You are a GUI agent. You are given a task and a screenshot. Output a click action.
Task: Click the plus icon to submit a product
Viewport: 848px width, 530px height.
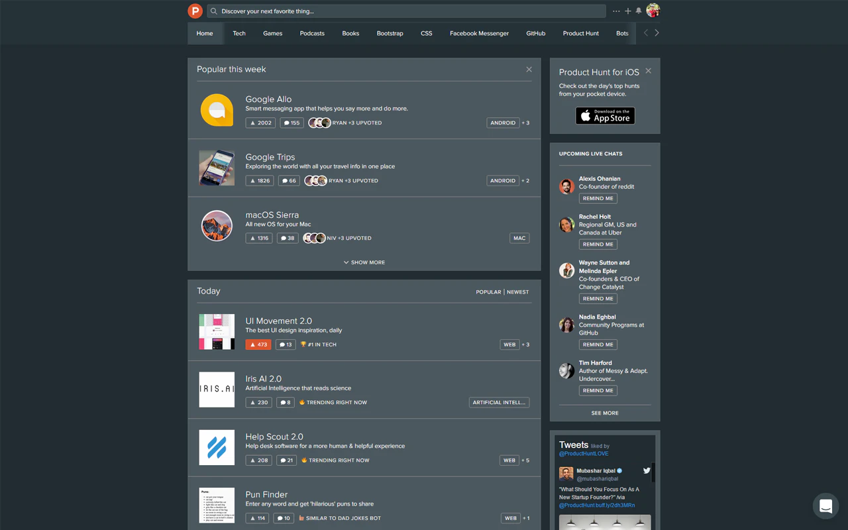click(x=628, y=11)
